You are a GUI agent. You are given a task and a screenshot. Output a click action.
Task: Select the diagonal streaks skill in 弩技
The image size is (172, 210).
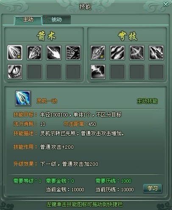117,53
